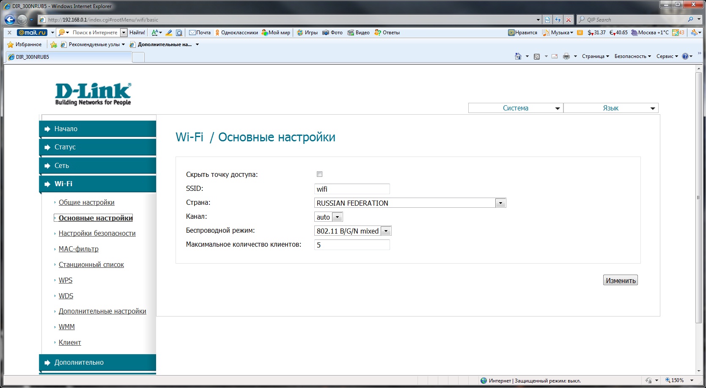706x388 pixels.
Task: Click the Refresh page icon
Action: tap(558, 20)
